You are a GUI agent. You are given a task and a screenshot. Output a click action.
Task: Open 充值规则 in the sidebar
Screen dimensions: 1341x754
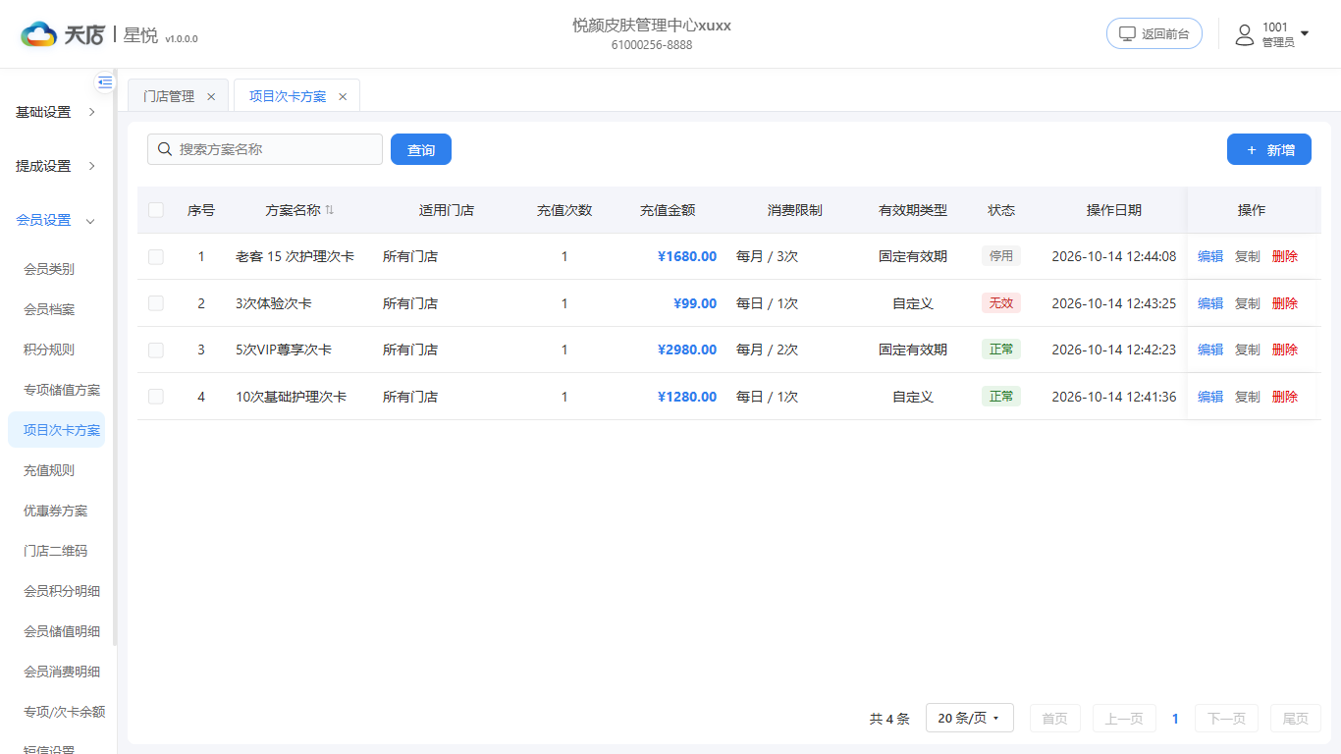(49, 470)
